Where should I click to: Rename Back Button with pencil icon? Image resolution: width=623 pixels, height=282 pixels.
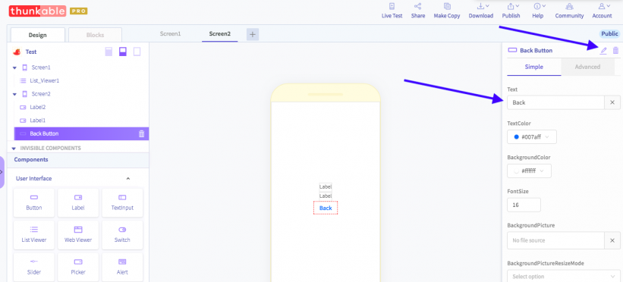pyautogui.click(x=603, y=51)
